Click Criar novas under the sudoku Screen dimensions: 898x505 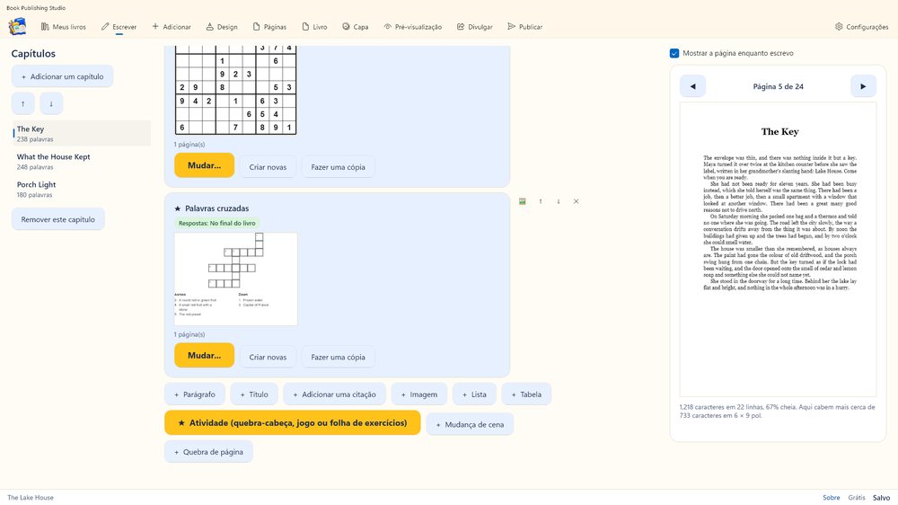268,167
